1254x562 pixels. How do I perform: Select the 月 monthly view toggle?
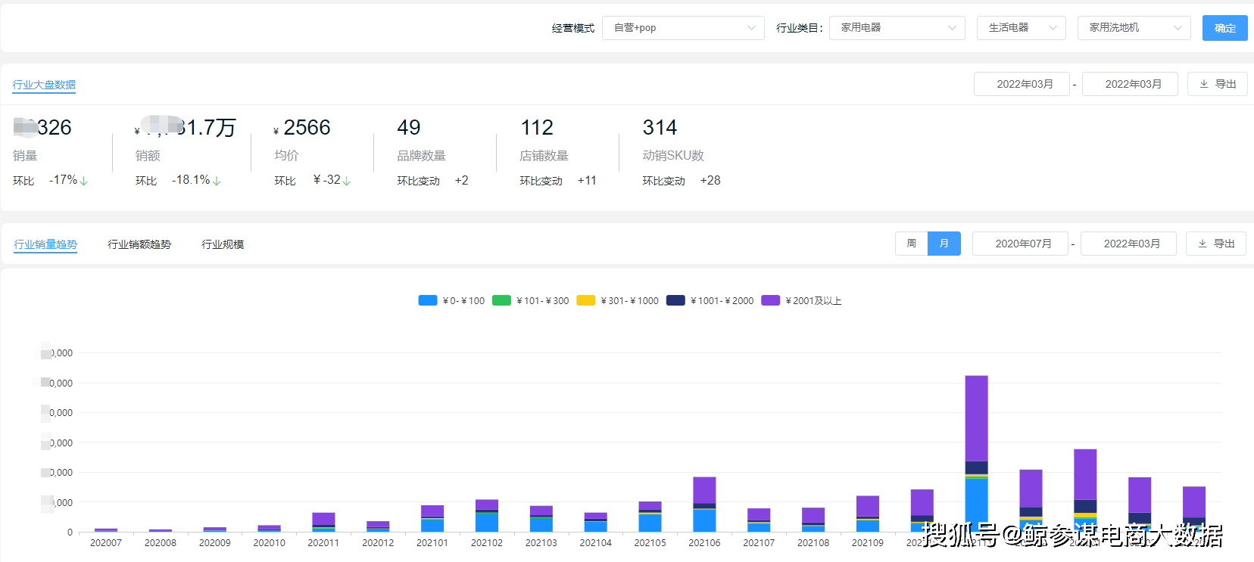(944, 244)
